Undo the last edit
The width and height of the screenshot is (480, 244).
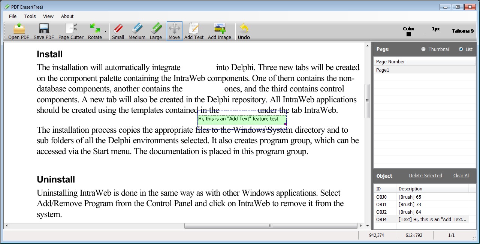point(244,31)
